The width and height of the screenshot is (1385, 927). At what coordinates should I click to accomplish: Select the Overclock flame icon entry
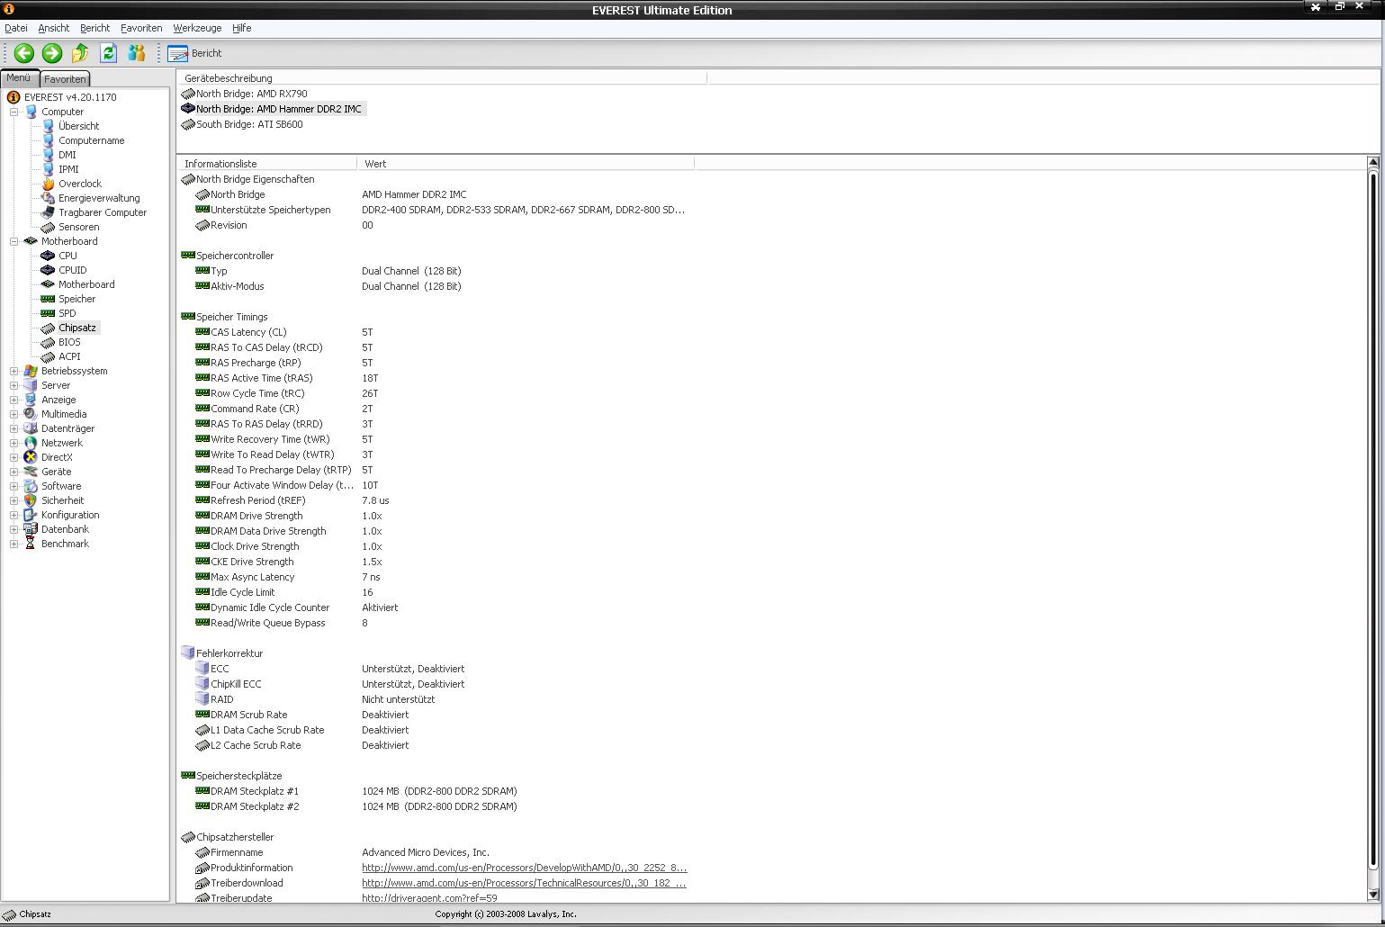49,184
